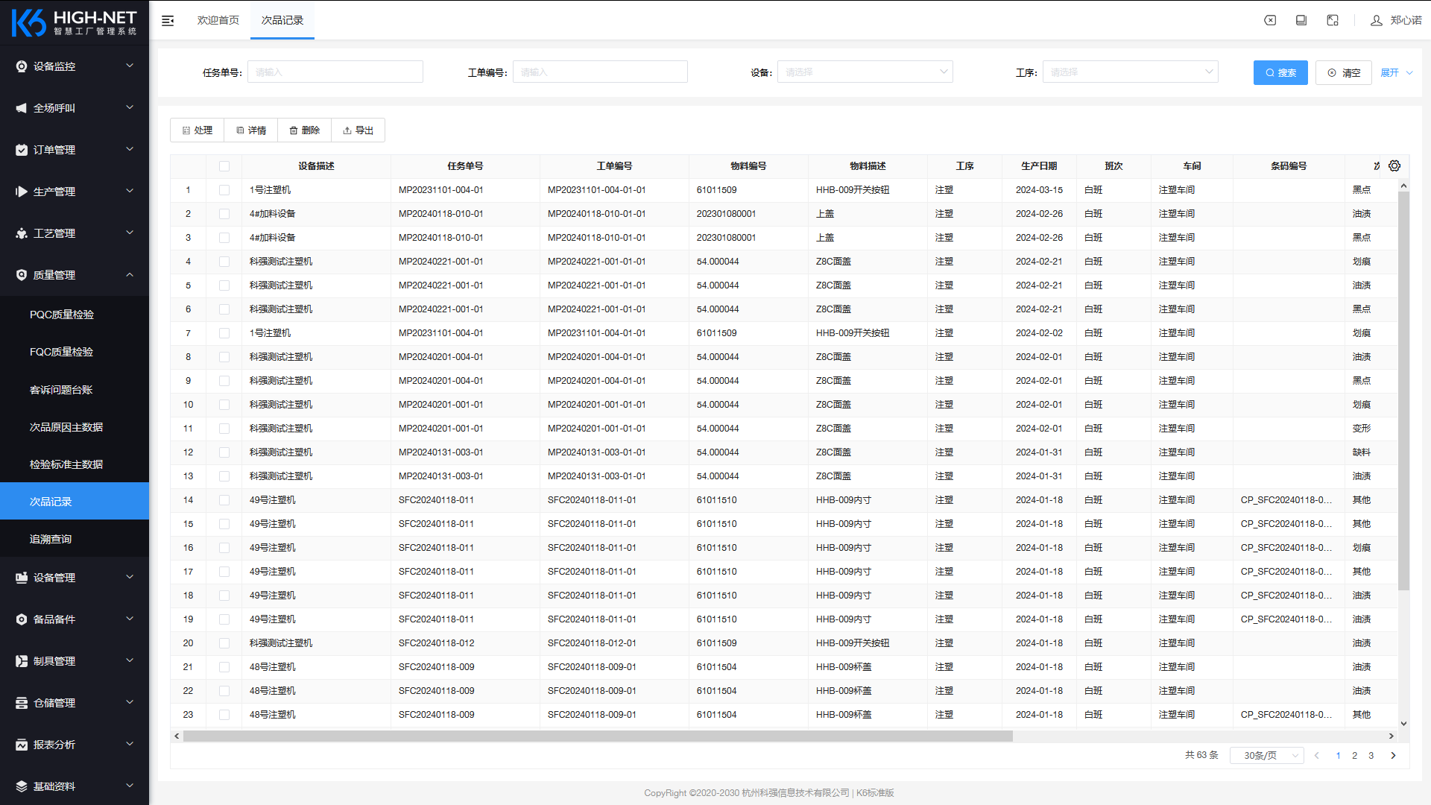Screen dimensions: 1431x805
Task: Click the close-tabs icon in top bar
Action: 1270,20
